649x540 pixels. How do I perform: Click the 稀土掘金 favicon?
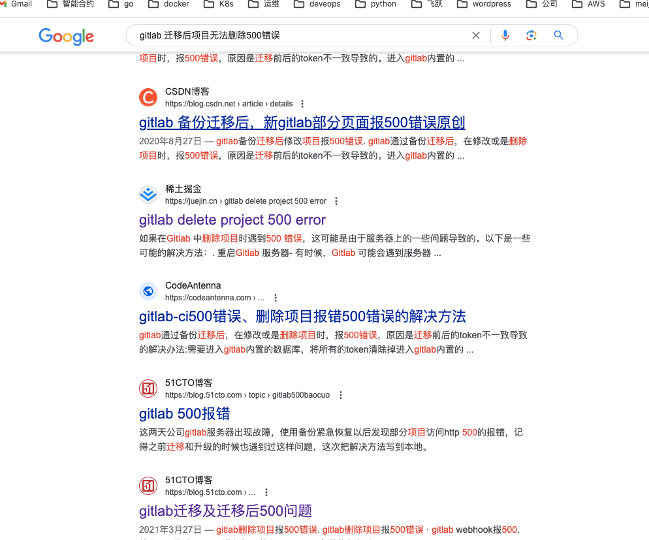click(148, 195)
